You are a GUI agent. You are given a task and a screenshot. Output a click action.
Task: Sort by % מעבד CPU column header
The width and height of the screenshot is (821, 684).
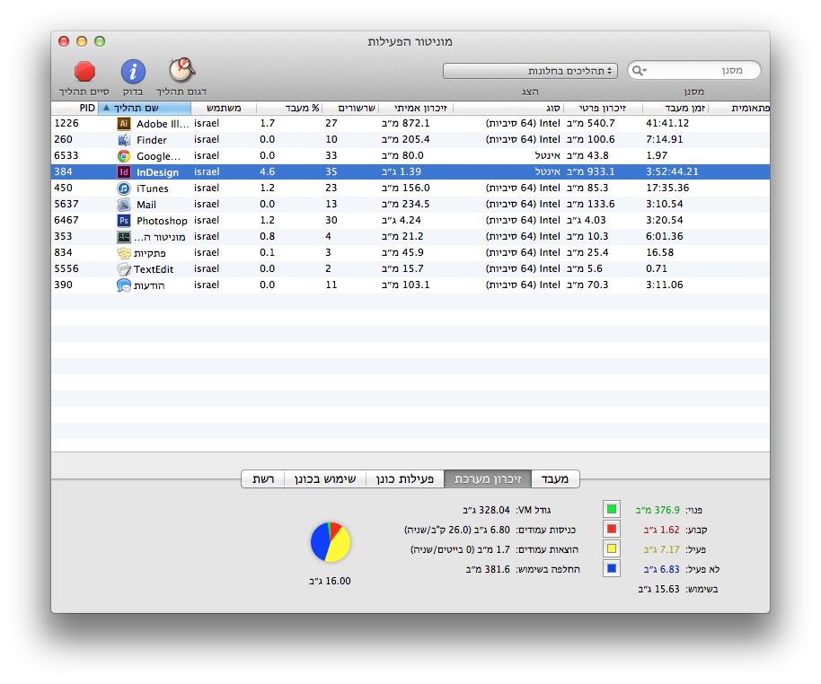(x=289, y=108)
